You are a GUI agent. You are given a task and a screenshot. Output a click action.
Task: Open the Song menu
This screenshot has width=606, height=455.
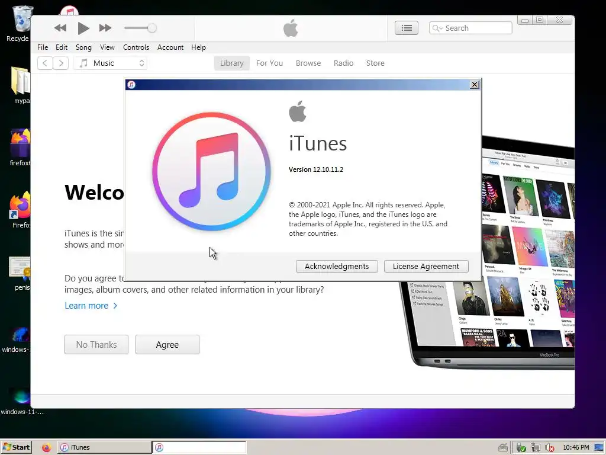pos(83,47)
